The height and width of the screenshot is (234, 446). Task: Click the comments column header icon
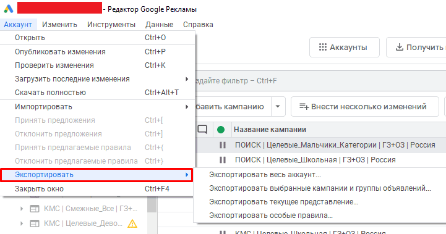point(202,130)
